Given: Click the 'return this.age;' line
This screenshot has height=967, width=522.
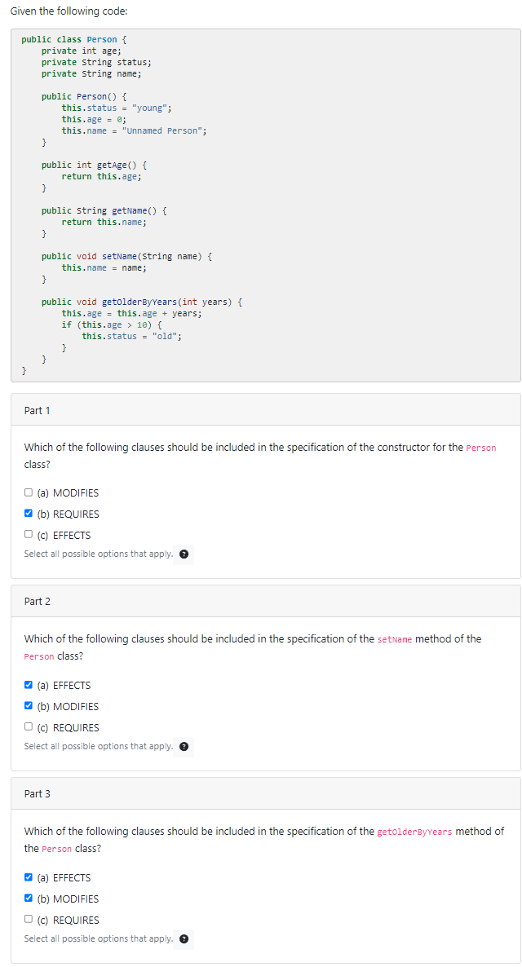Looking at the screenshot, I should point(101,176).
